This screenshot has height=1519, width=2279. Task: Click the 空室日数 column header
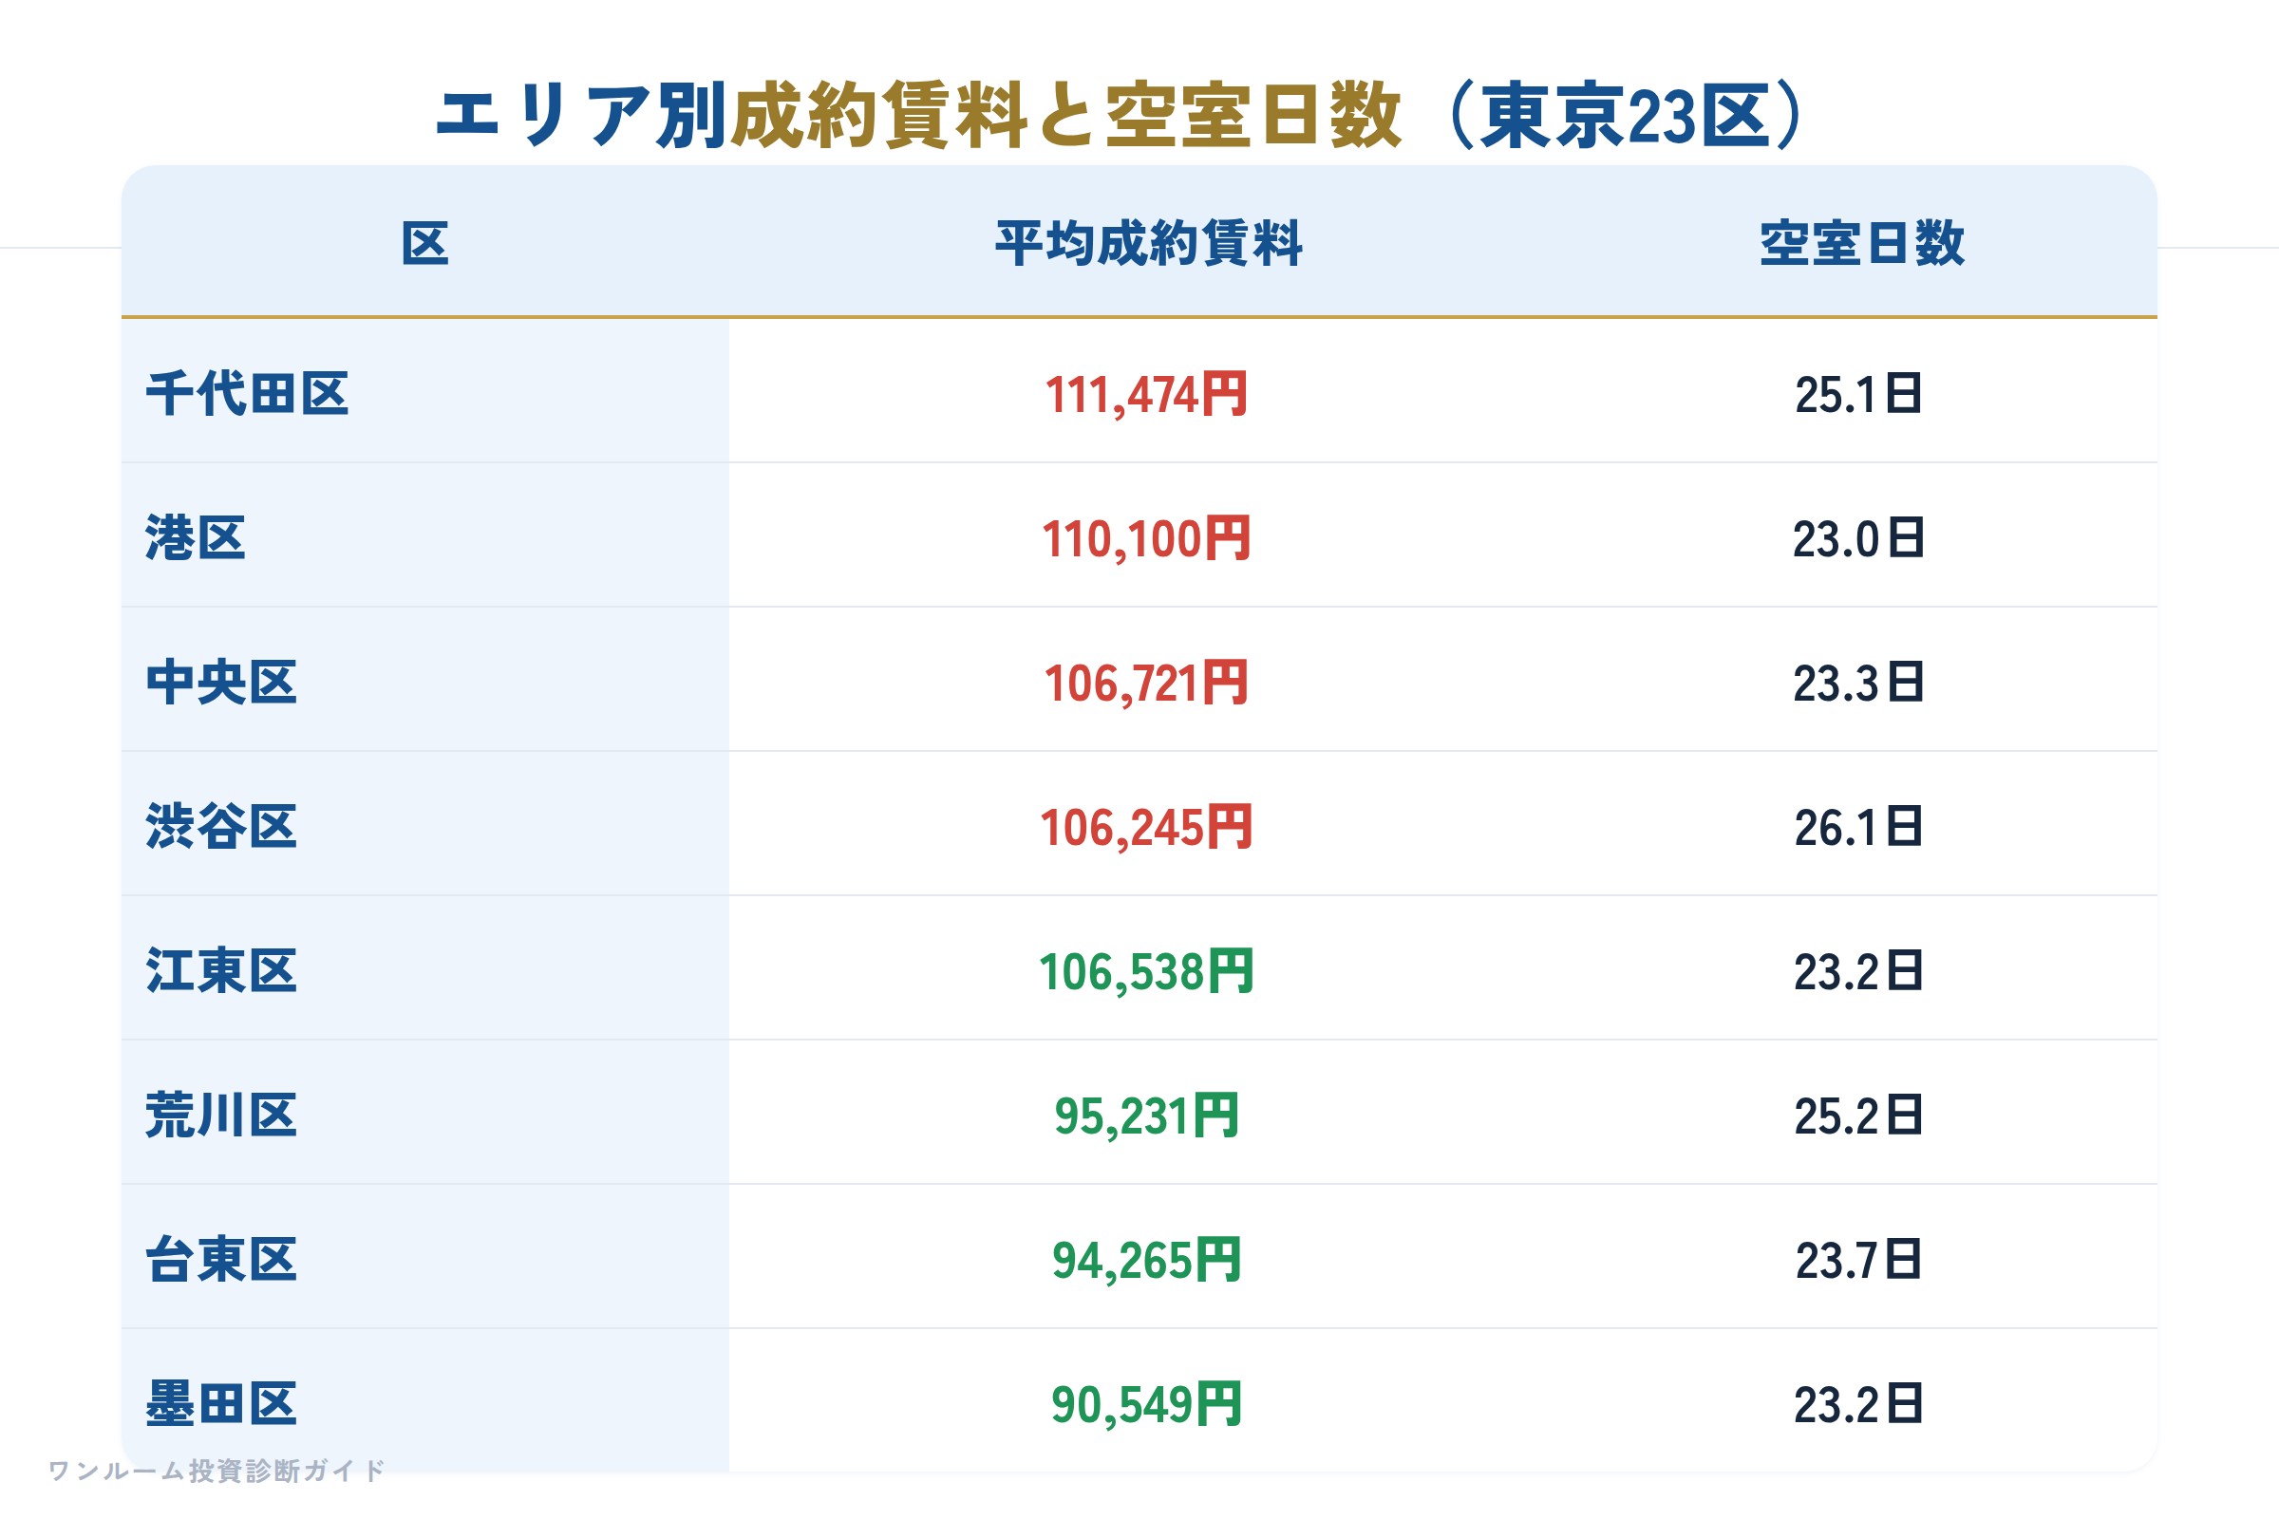[1861, 243]
